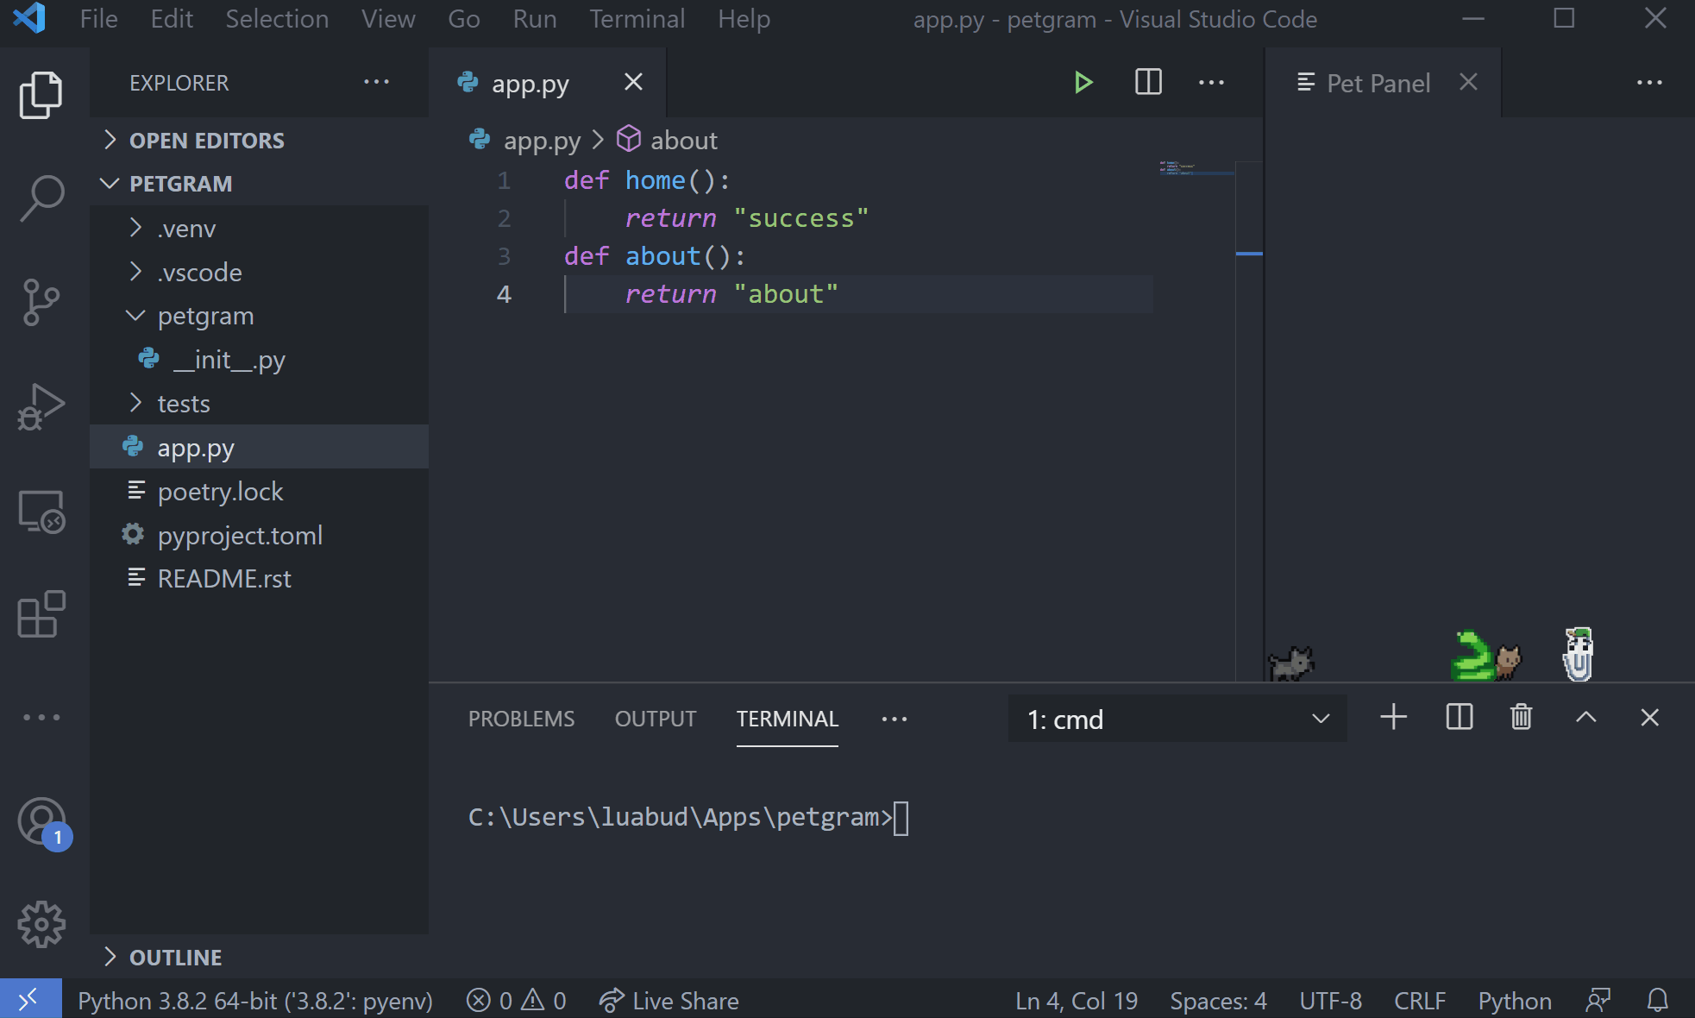The image size is (1695, 1018).
Task: Kill the terminal with the trash icon
Action: pos(1521,717)
